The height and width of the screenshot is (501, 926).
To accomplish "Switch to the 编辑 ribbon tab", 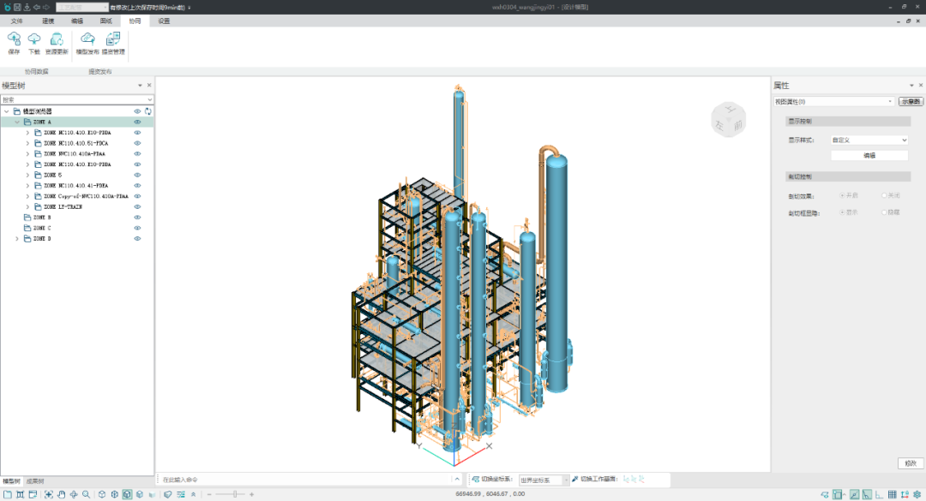I will click(77, 21).
